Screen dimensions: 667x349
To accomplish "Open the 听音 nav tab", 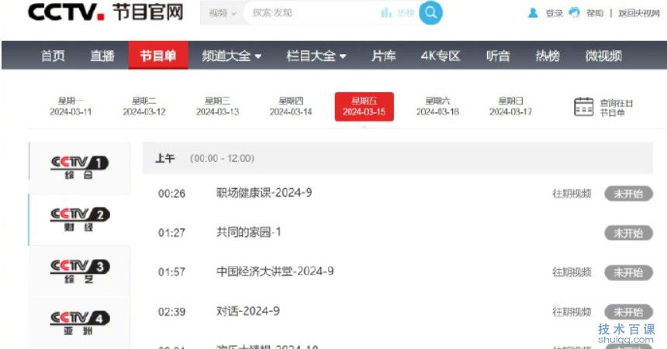I will point(498,56).
